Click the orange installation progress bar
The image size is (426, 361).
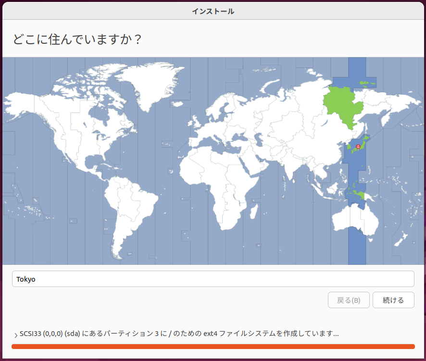click(213, 346)
